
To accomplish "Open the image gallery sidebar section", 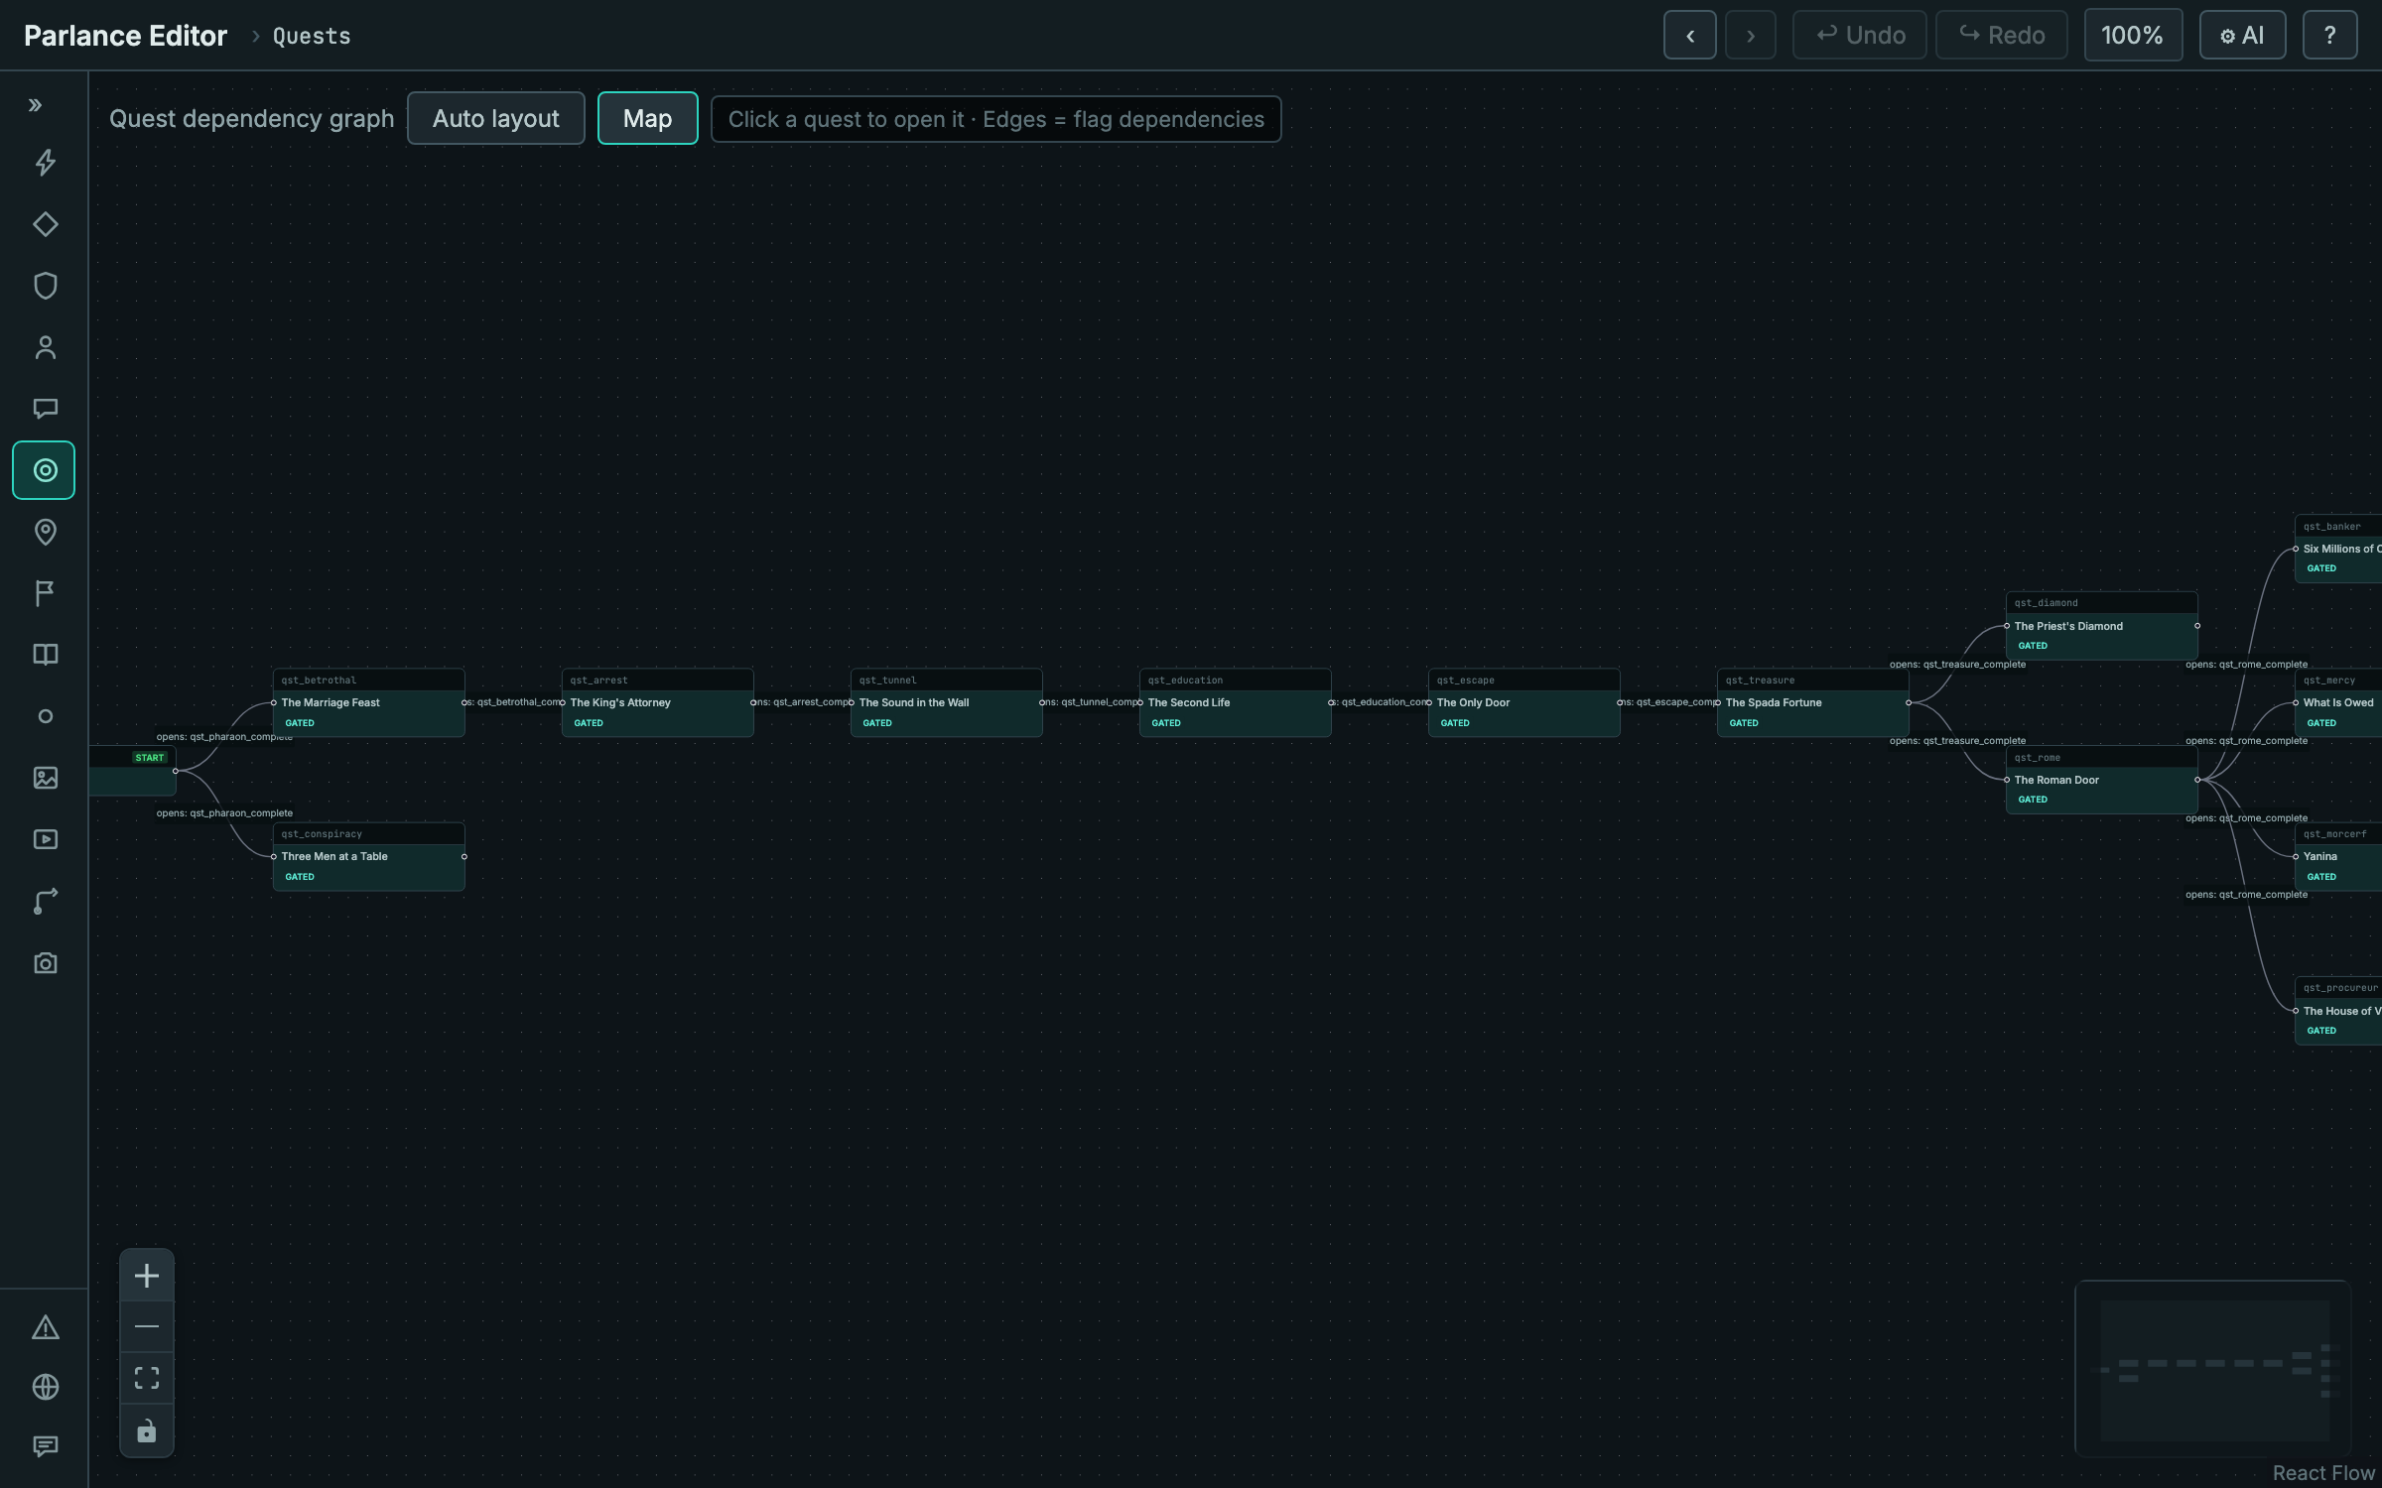I will [45, 778].
